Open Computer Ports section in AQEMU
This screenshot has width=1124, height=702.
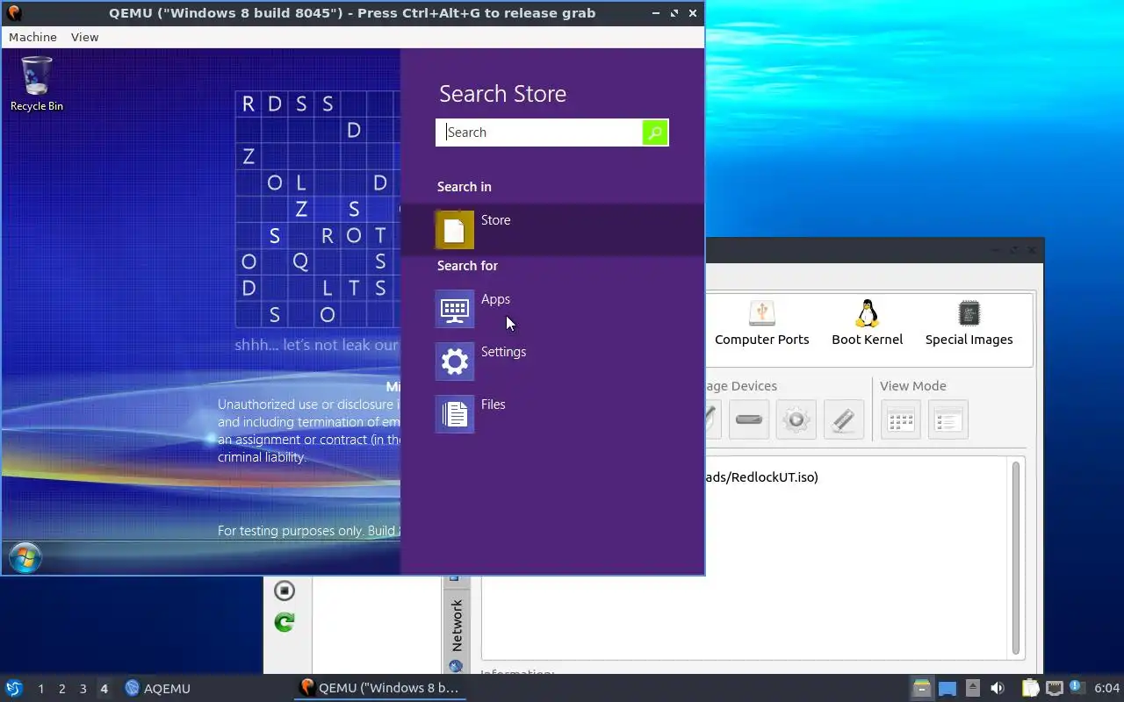tap(761, 323)
